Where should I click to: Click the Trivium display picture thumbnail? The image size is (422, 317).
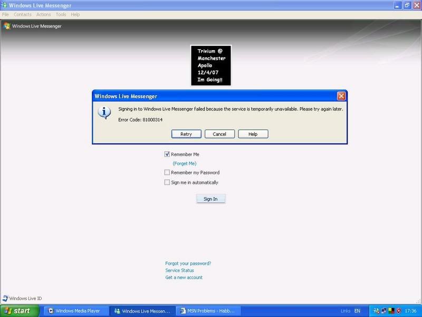(211, 66)
